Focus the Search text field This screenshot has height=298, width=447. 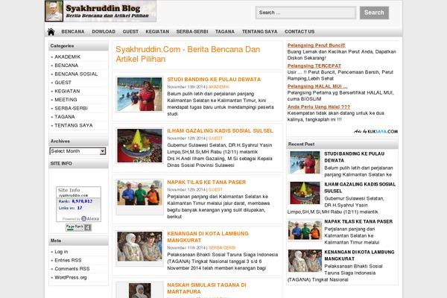click(x=305, y=13)
